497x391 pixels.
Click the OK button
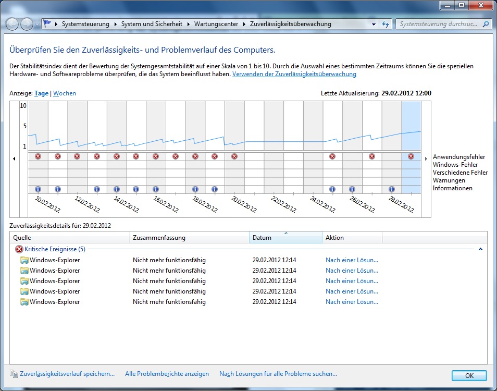click(469, 375)
